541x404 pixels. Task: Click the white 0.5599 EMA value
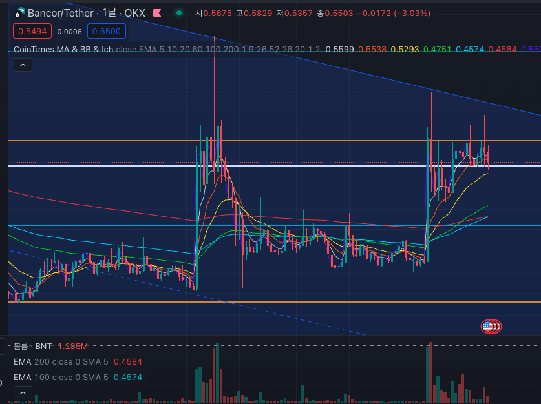(x=339, y=49)
